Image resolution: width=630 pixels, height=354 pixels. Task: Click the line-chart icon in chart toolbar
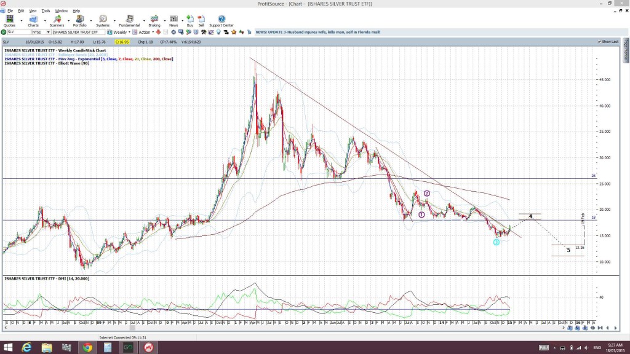point(211,32)
